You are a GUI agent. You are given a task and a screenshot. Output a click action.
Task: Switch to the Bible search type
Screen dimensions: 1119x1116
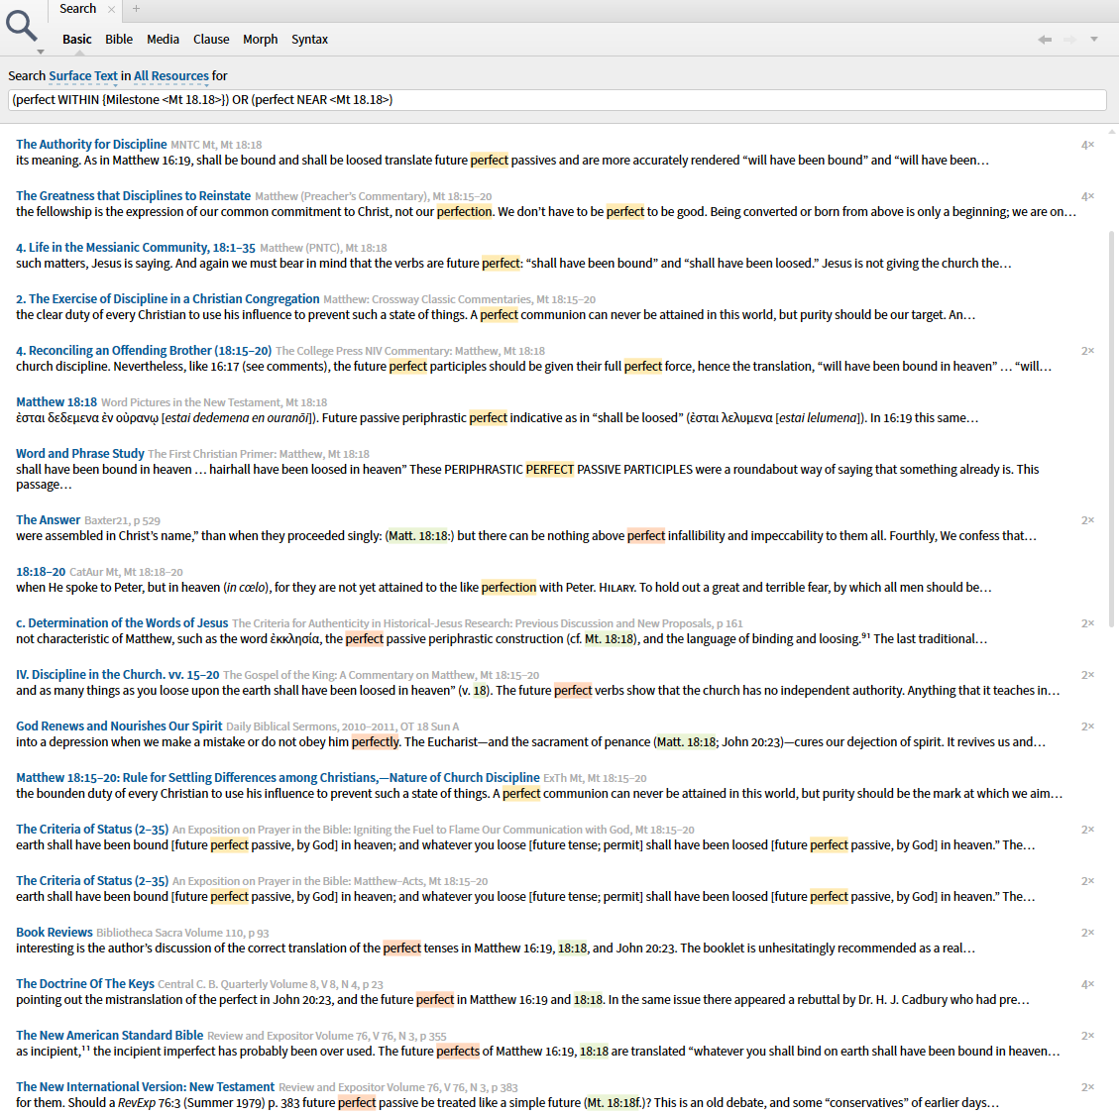[x=119, y=40]
